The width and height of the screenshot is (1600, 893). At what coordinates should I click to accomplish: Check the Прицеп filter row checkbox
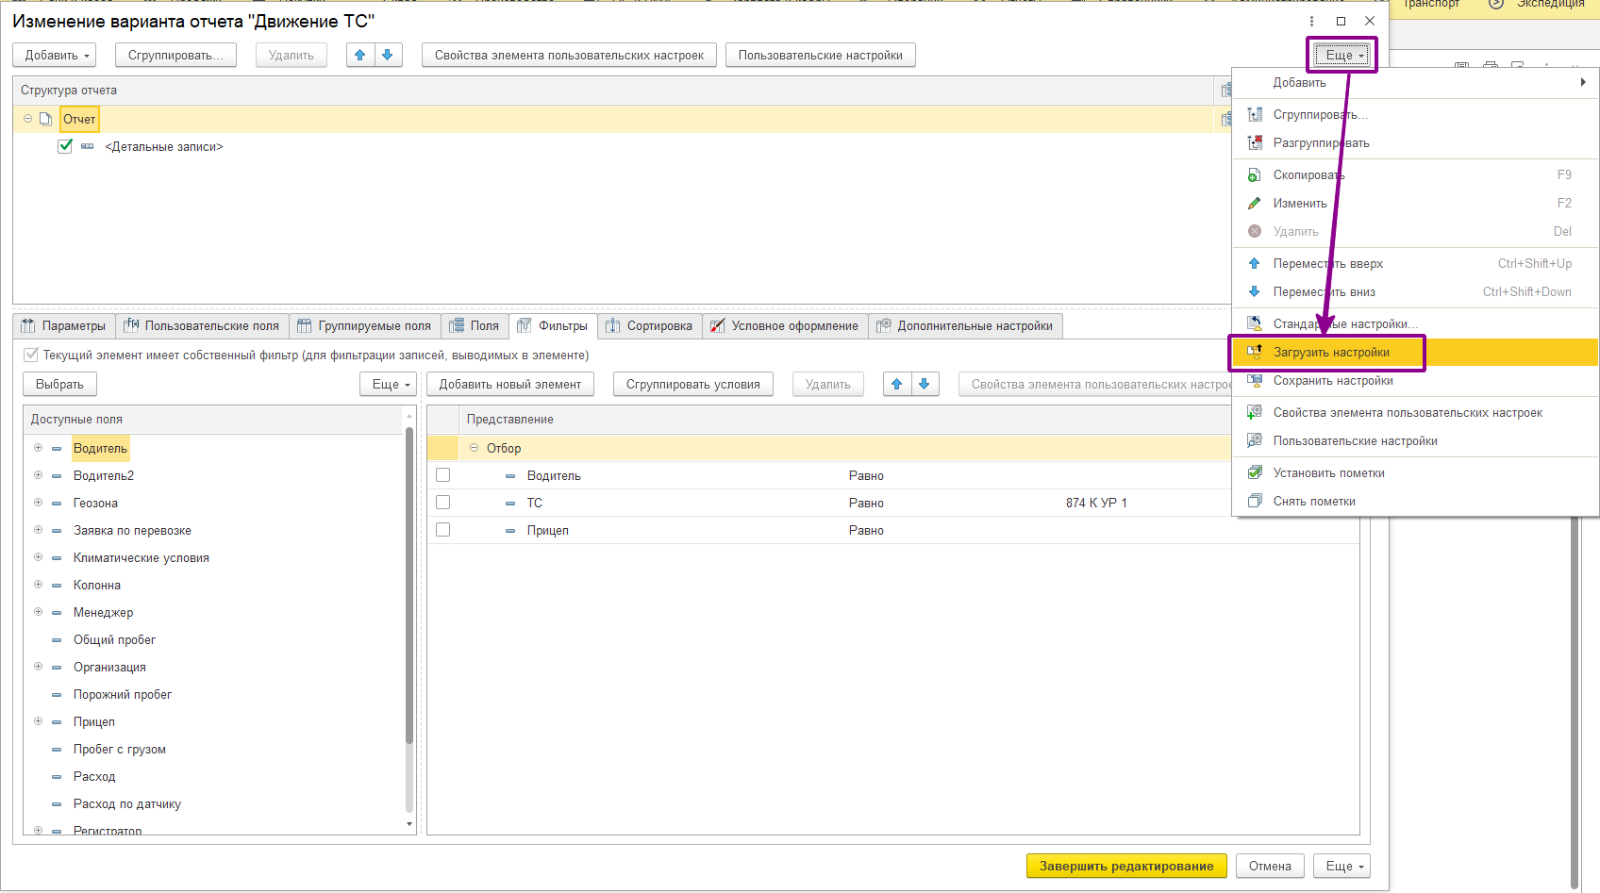point(443,530)
